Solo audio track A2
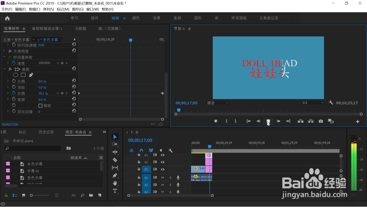 (x=170, y=185)
